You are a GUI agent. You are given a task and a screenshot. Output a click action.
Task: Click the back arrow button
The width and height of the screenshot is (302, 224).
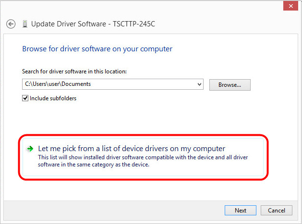click(11, 24)
